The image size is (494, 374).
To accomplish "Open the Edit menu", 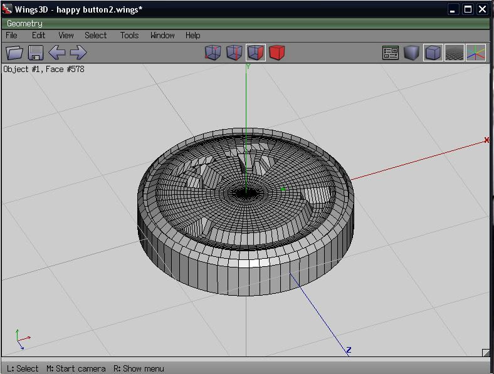I will point(39,36).
